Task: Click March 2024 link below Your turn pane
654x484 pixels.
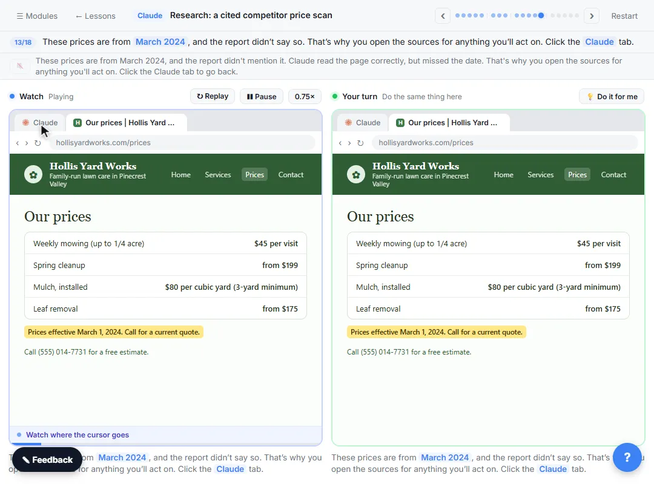Action: point(444,457)
